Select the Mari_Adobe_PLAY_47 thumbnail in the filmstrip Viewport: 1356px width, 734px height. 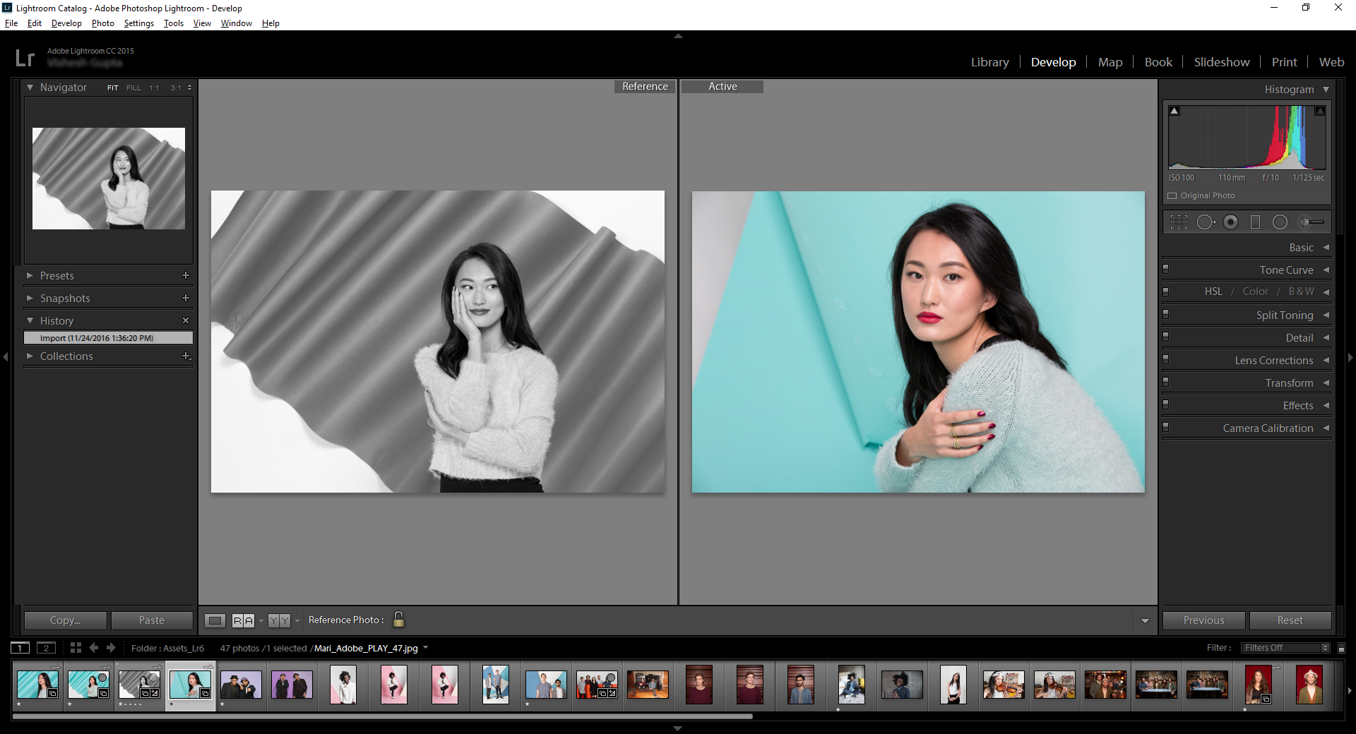point(189,684)
